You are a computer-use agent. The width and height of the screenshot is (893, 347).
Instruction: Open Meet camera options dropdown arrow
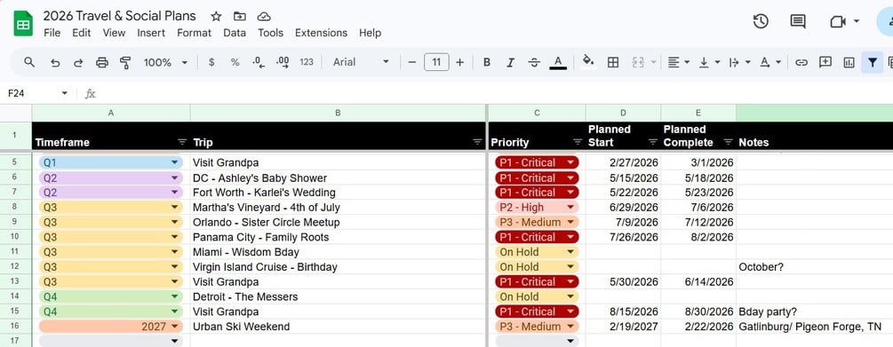click(856, 21)
